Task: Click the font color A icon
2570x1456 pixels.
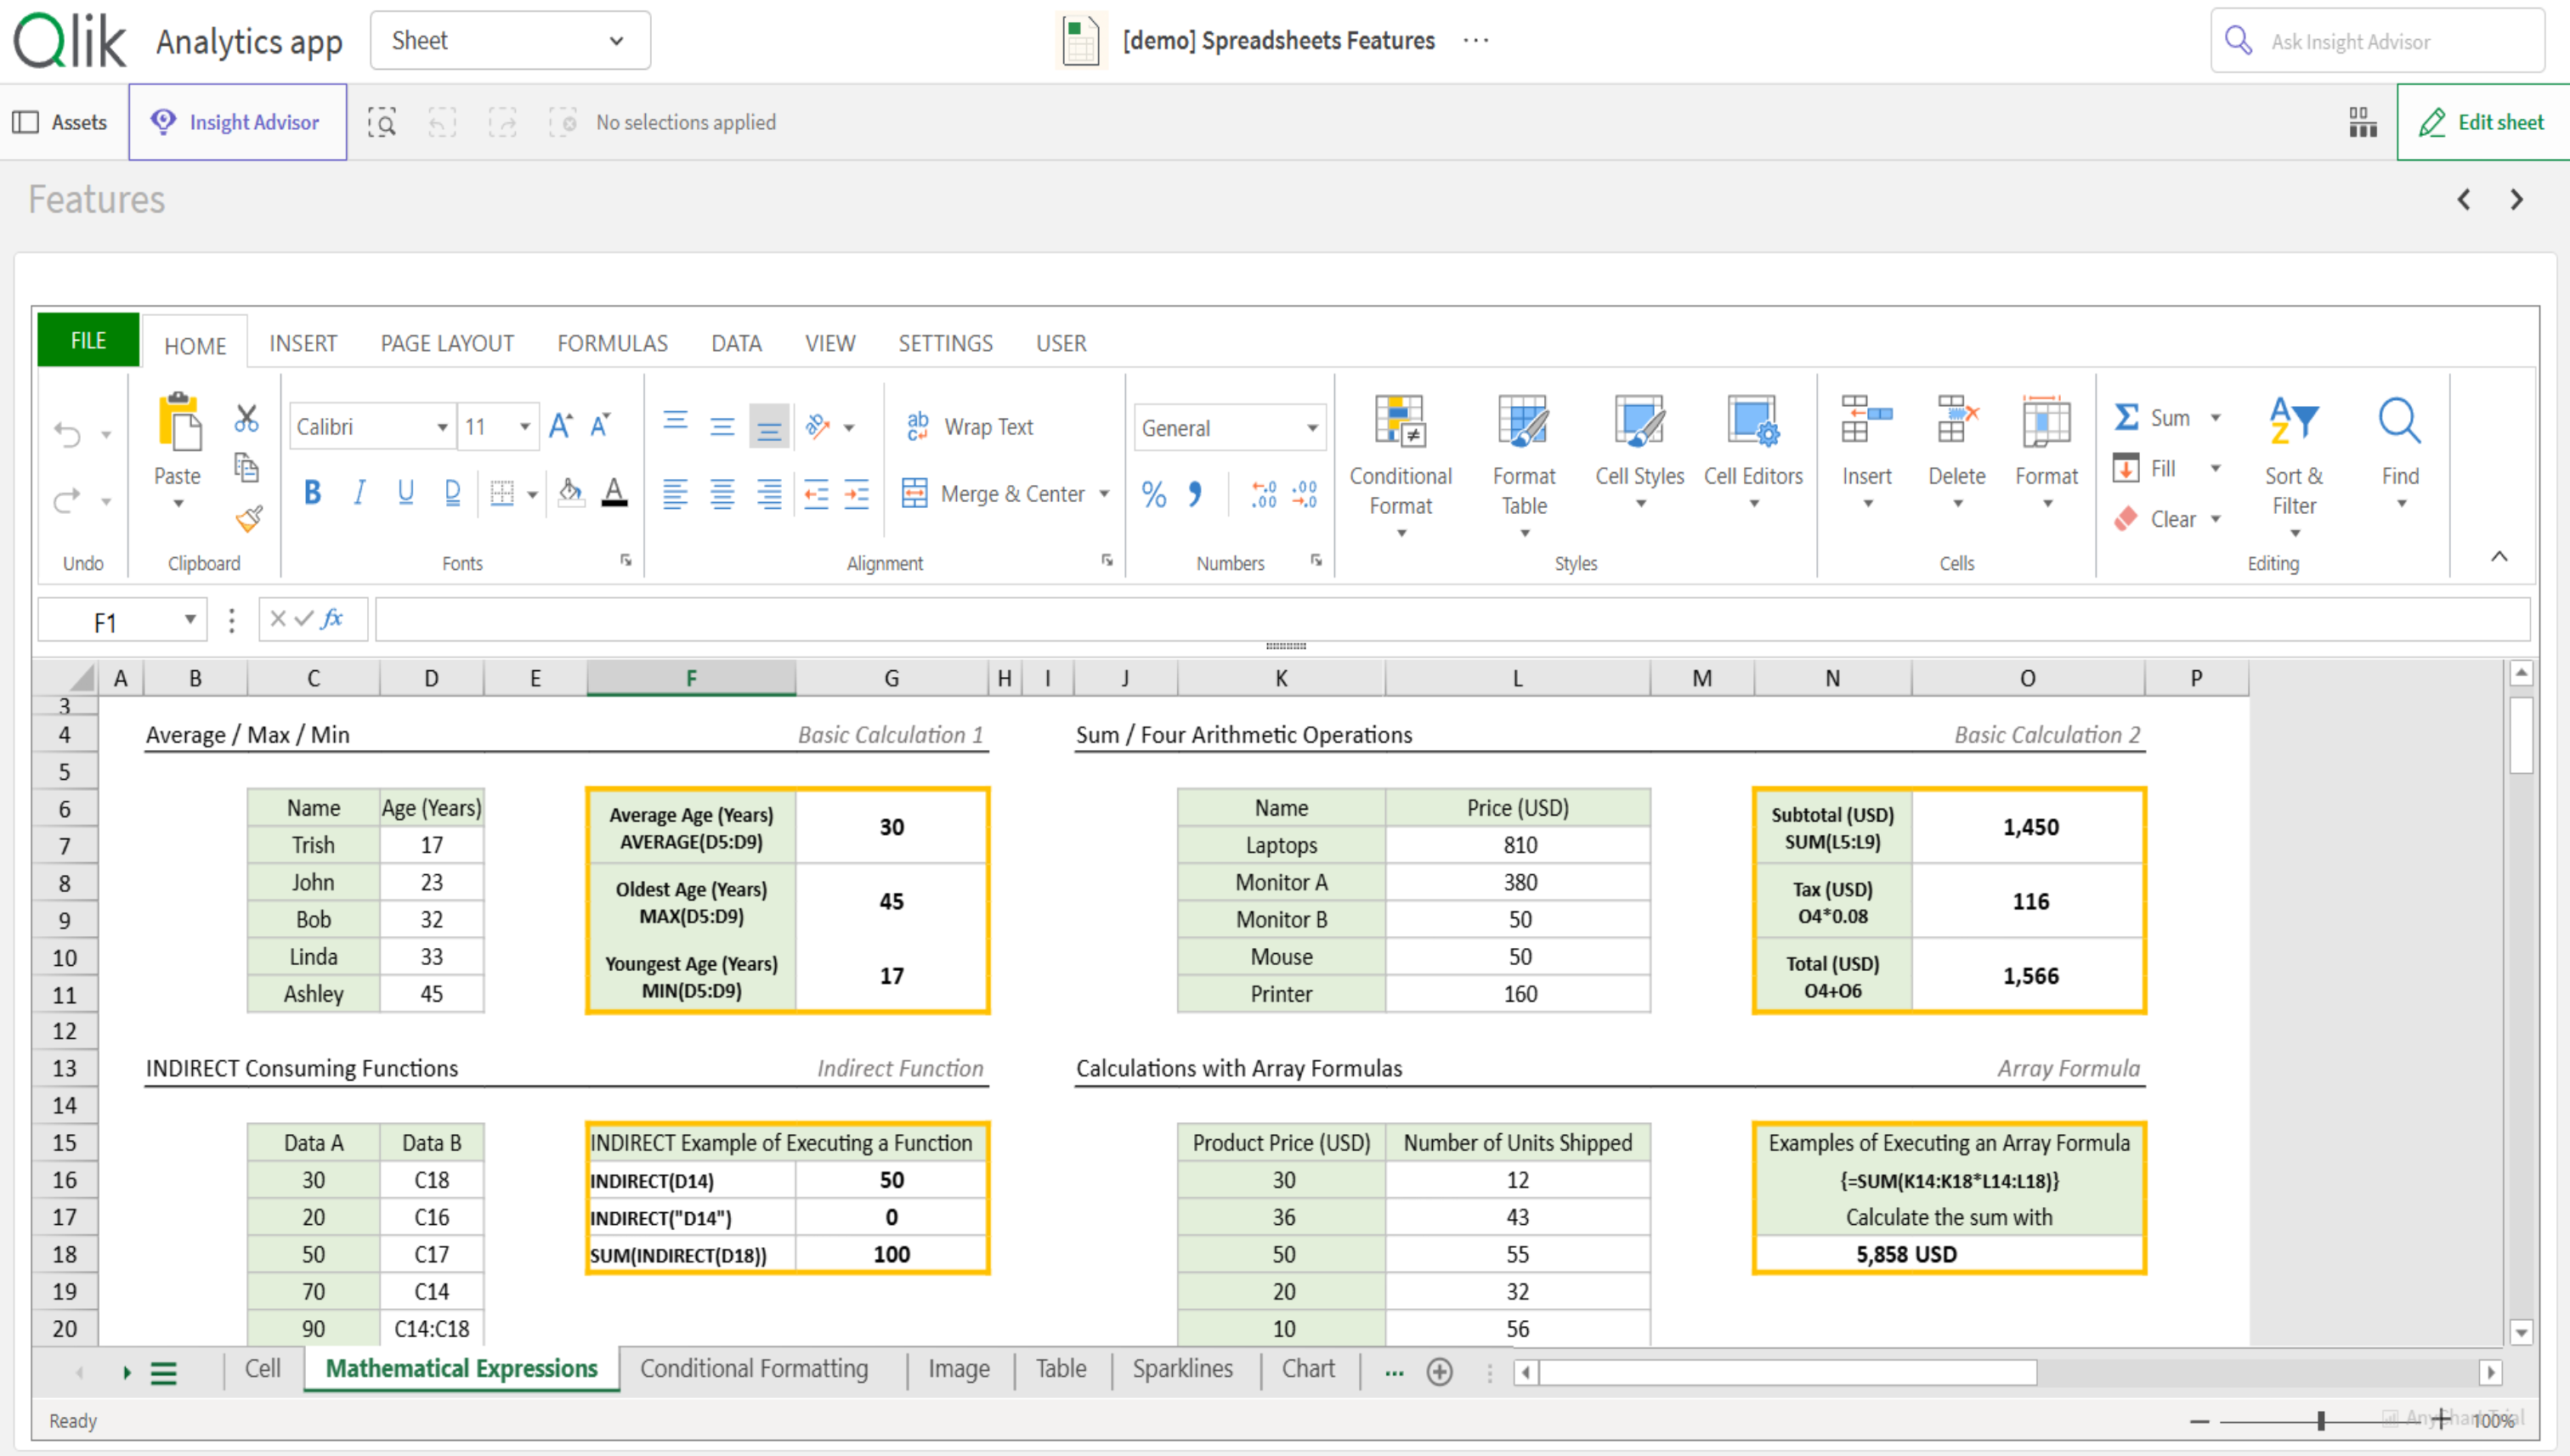Action: 614,493
